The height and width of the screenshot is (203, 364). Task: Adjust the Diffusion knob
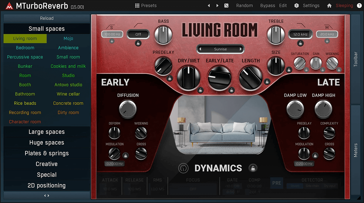tap(127, 109)
